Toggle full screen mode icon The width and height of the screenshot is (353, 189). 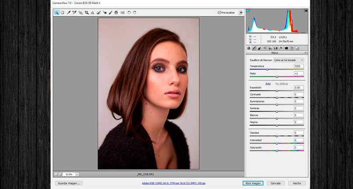(x=240, y=13)
